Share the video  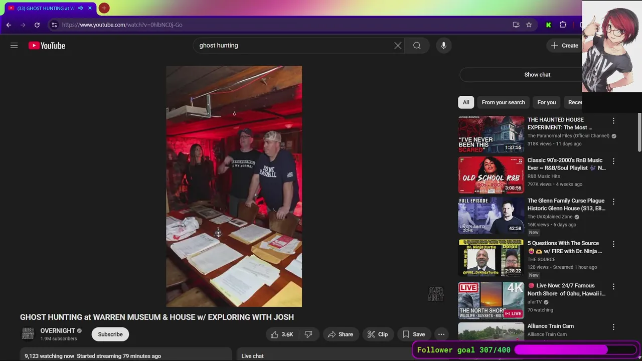(x=341, y=334)
